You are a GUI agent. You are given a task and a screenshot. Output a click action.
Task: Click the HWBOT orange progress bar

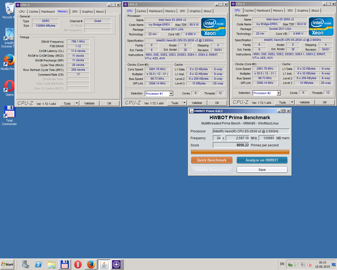(x=240, y=152)
